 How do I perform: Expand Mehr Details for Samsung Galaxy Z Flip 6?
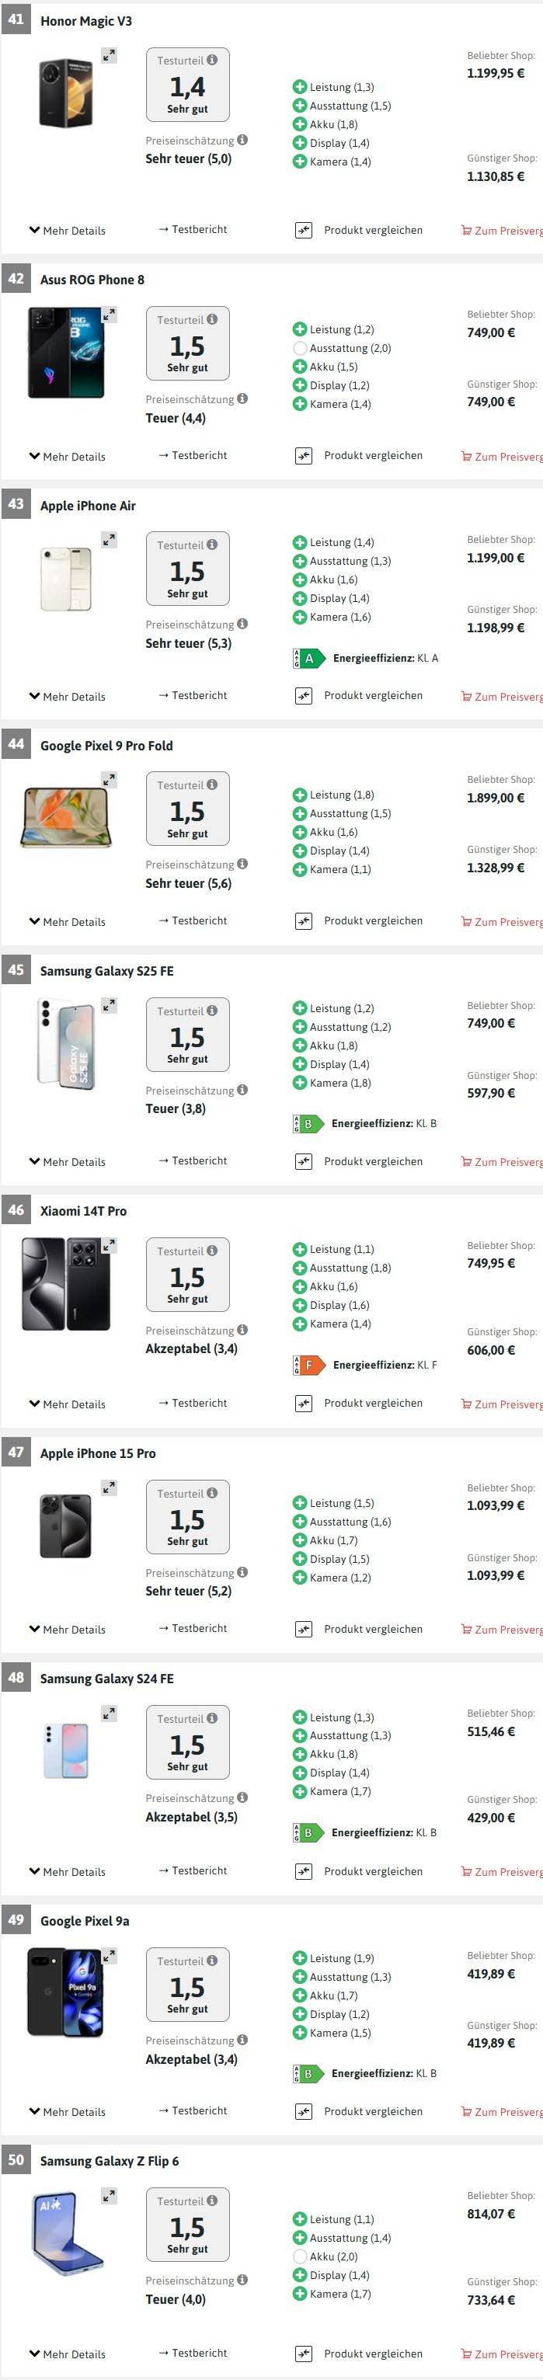[x=68, y=2354]
